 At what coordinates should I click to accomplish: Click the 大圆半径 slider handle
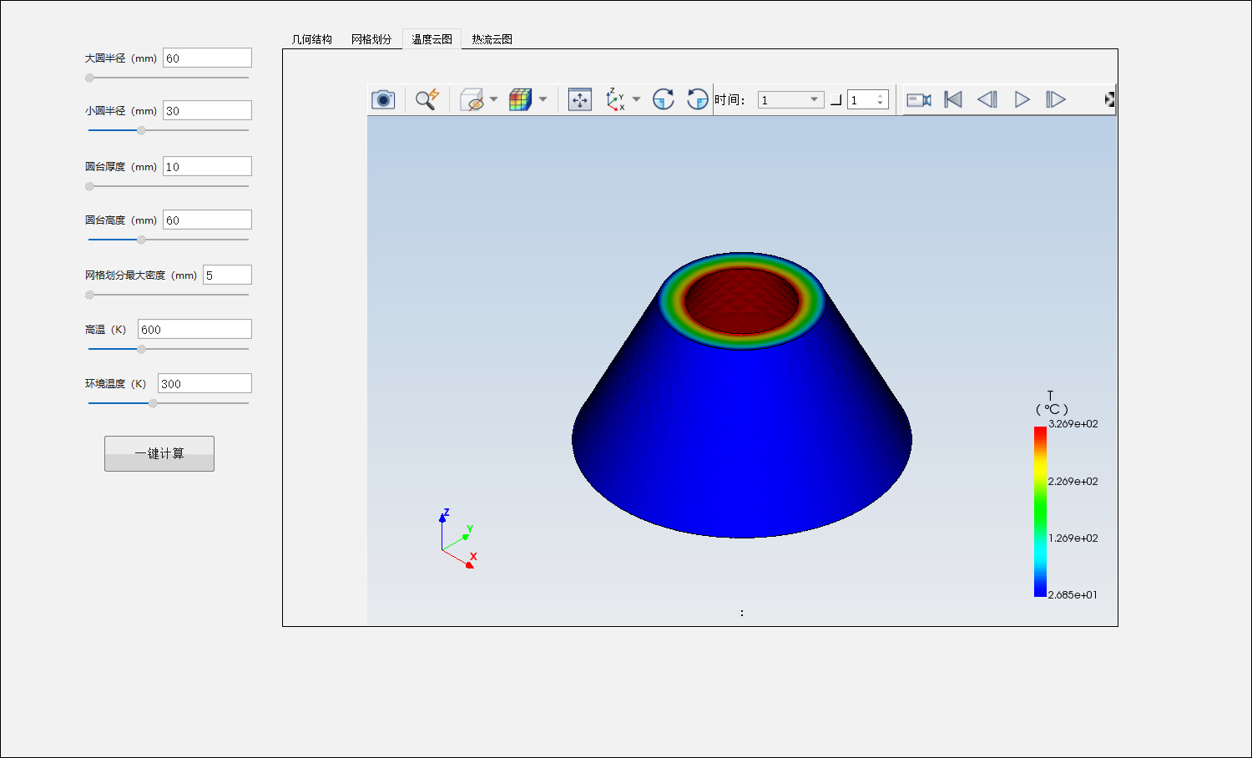tap(89, 78)
